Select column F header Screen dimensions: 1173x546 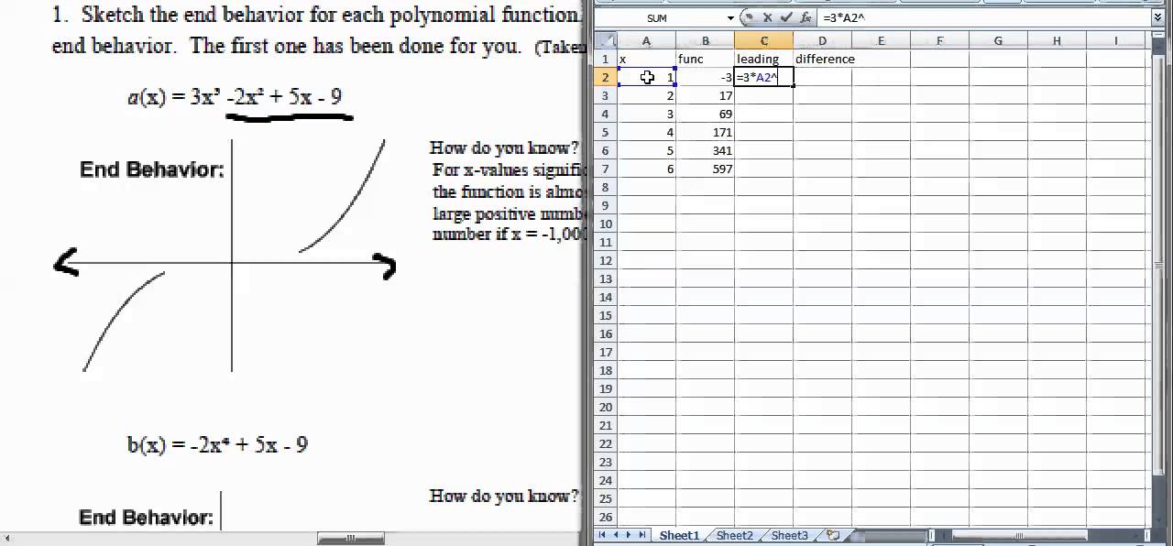tap(939, 40)
